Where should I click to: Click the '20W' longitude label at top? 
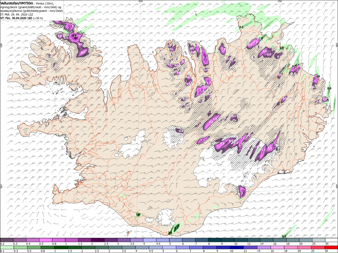[x=140, y=1]
